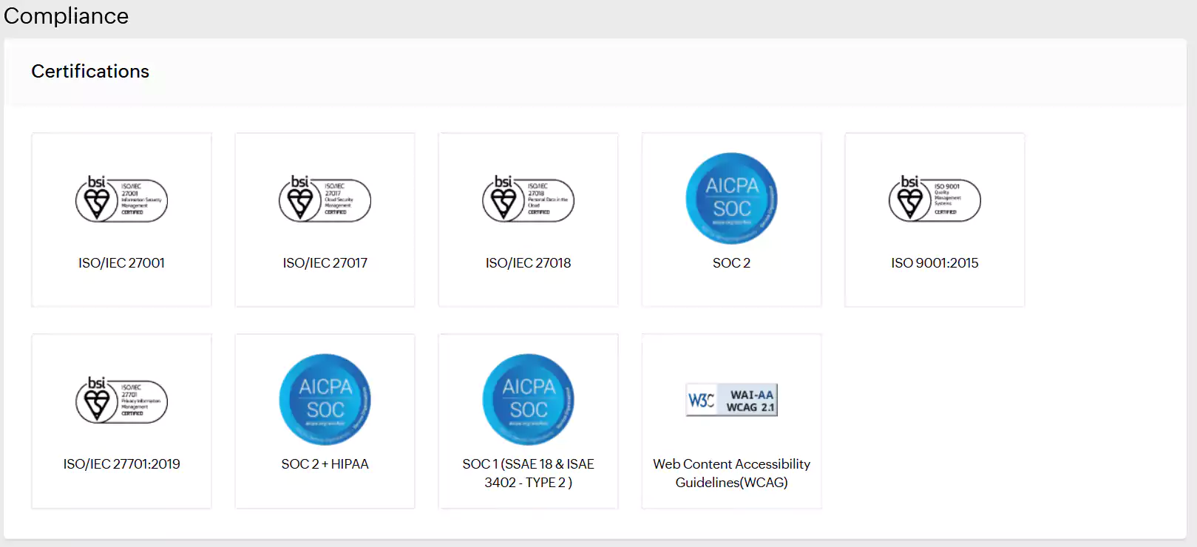
Task: Select the SOC 2 + HIPAA label
Action: tap(325, 464)
